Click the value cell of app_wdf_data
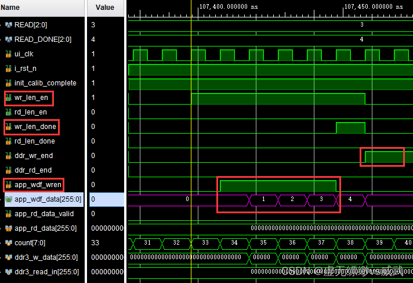413x283 pixels. pos(105,199)
